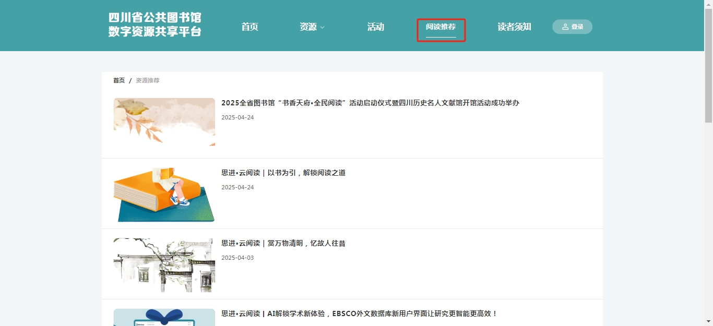Click the scrollbar down arrow
The height and width of the screenshot is (326, 713).
[x=708, y=321]
